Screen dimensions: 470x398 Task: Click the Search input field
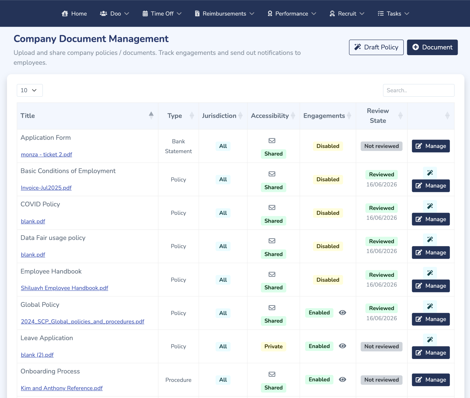419,90
